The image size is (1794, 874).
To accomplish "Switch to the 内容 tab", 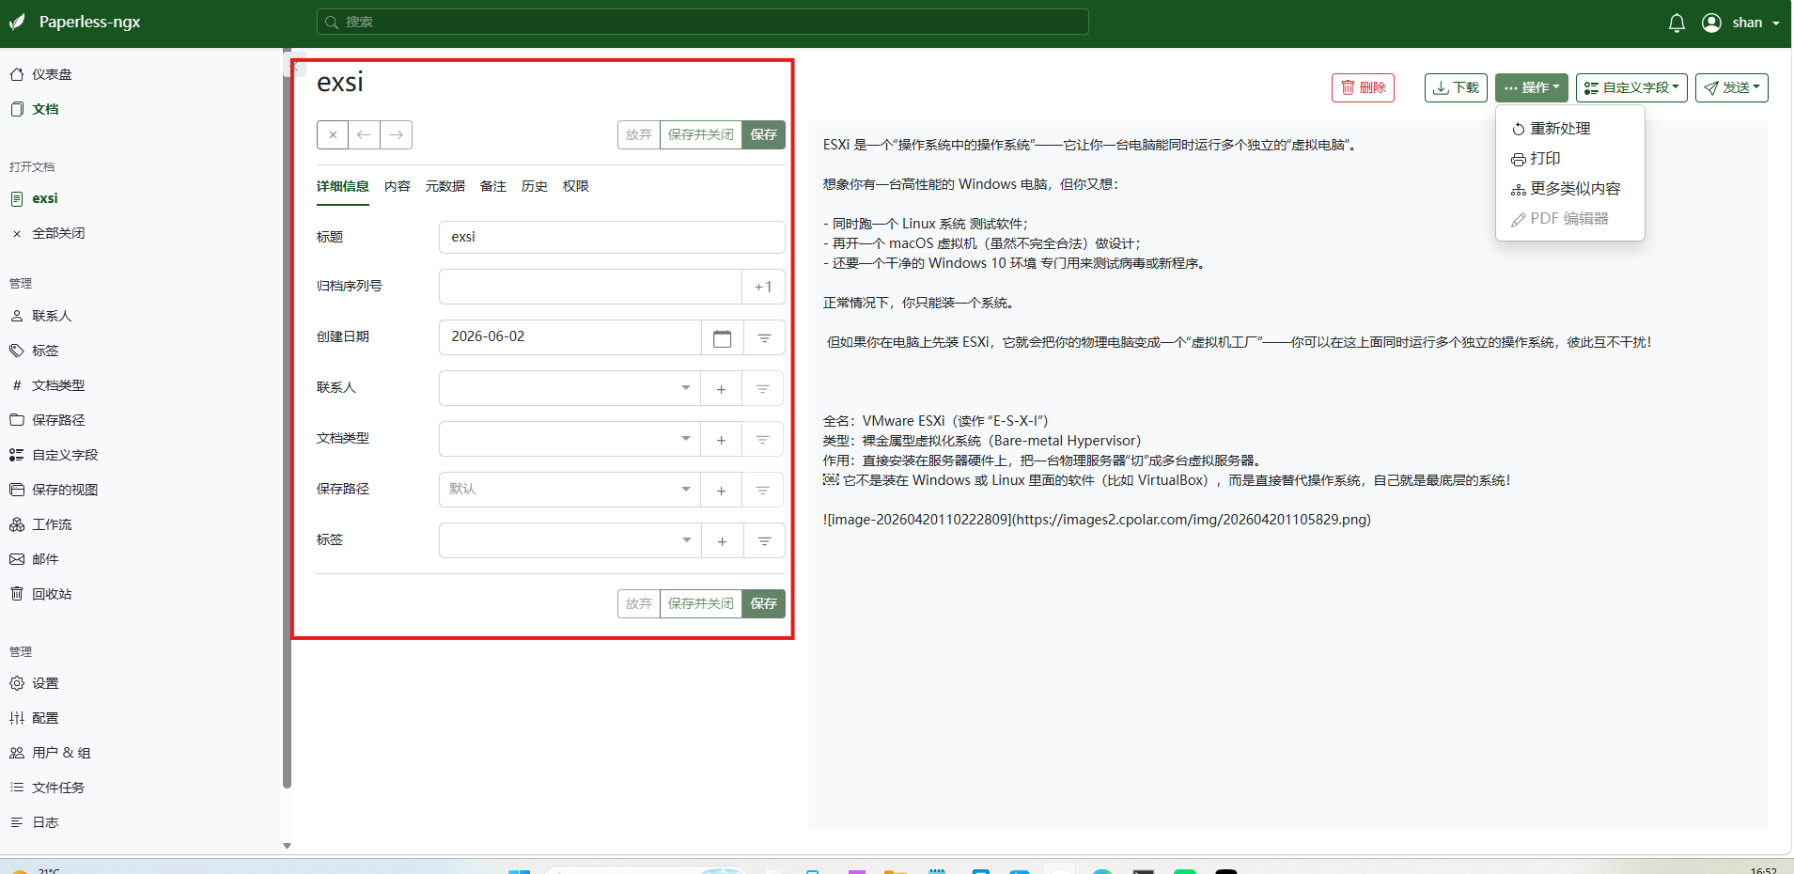I will (x=398, y=186).
